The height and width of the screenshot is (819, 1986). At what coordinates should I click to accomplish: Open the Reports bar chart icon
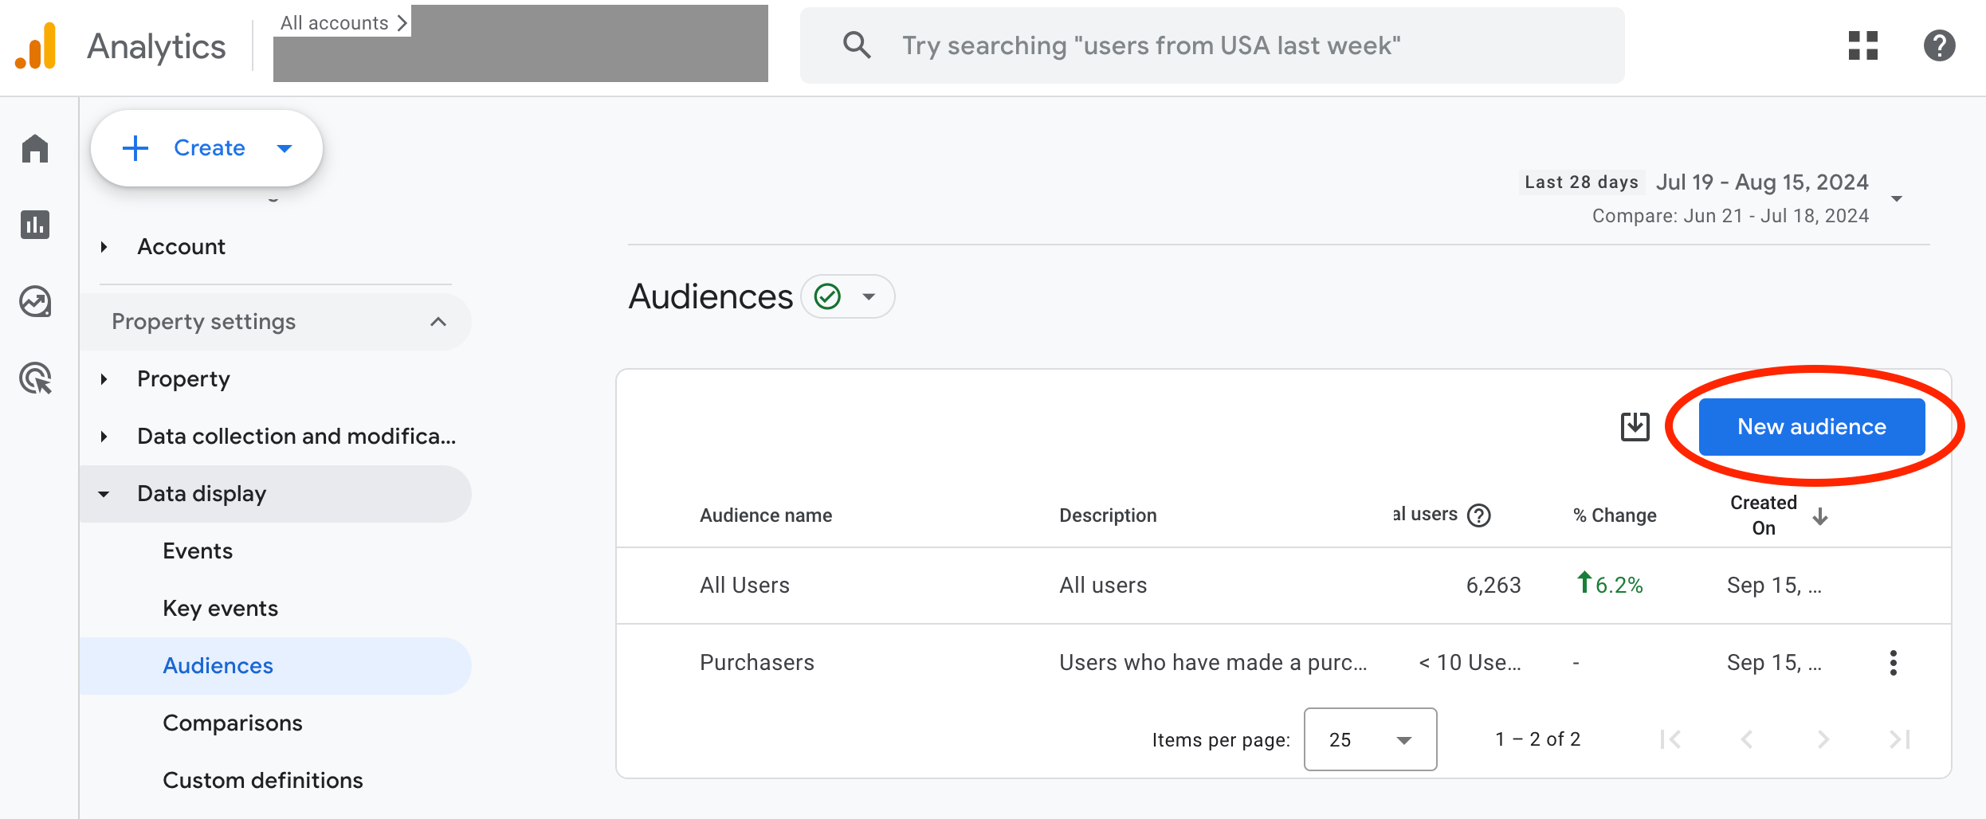pyautogui.click(x=35, y=225)
